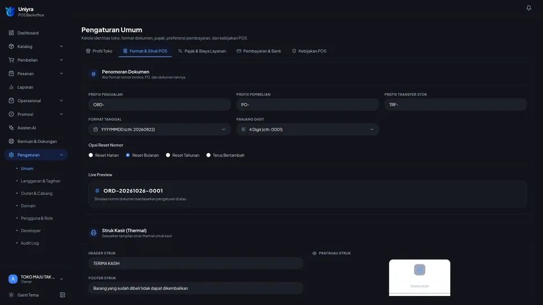This screenshot has height=305, width=543.
Task: Open the TOKO MAJU TAK account chevron
Action: 61,279
